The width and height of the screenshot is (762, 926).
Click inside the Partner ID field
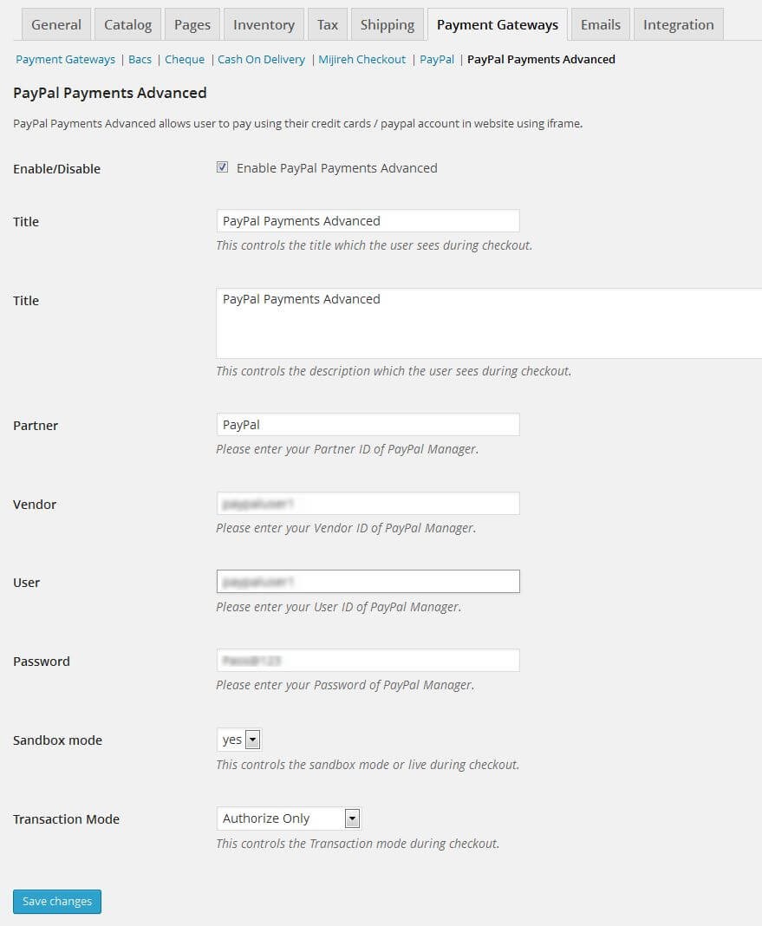368,424
